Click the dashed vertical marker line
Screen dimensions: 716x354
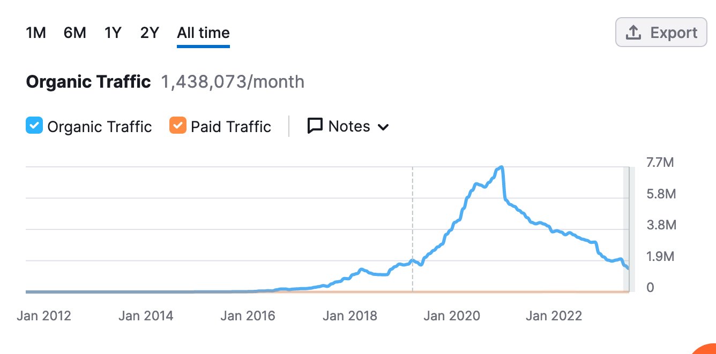413,229
